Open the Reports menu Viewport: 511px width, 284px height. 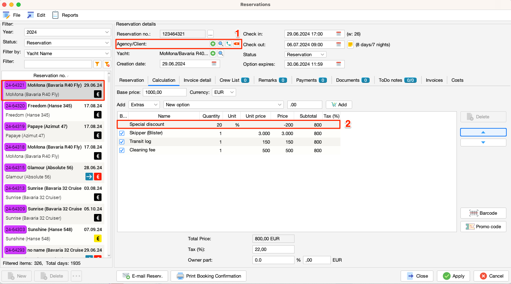click(65, 15)
